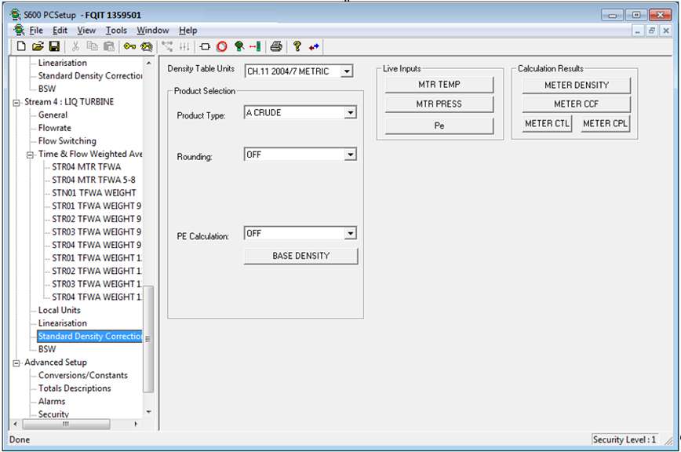
Task: Click the MTR TEMP live input button
Action: [x=439, y=85]
